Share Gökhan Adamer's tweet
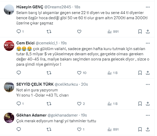 pos(148,129)
